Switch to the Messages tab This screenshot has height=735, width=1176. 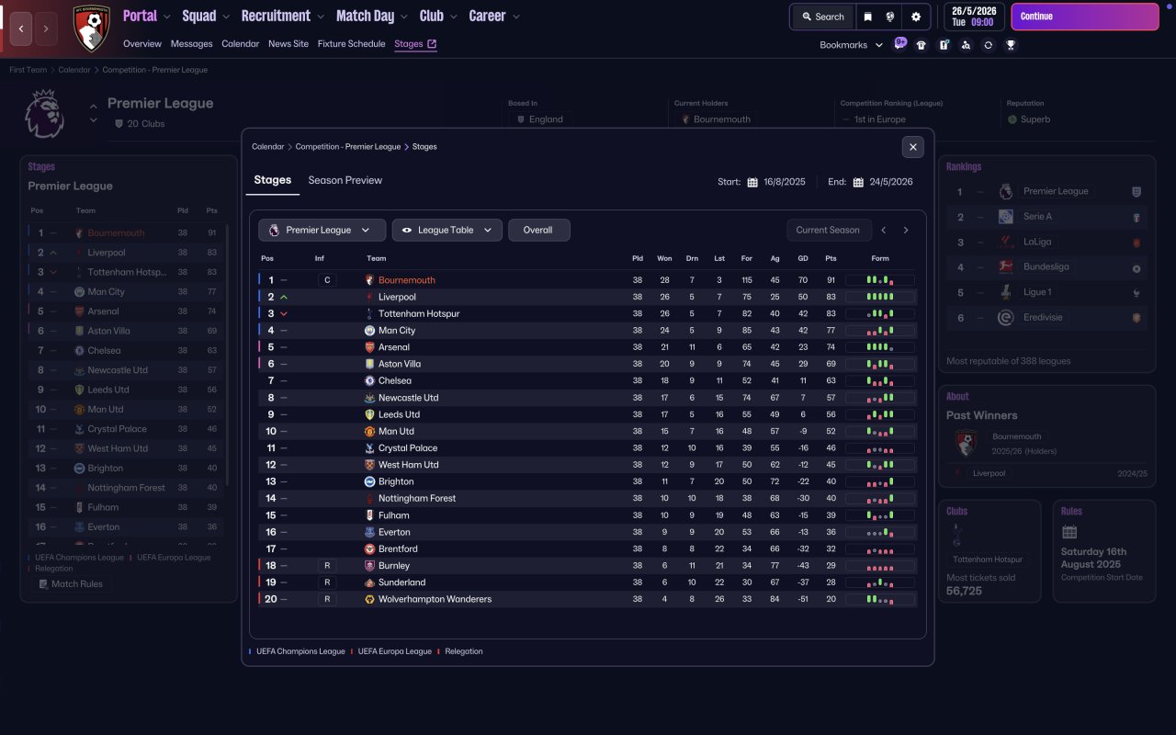click(191, 44)
